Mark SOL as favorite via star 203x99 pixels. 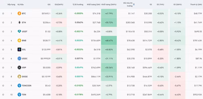3,49
